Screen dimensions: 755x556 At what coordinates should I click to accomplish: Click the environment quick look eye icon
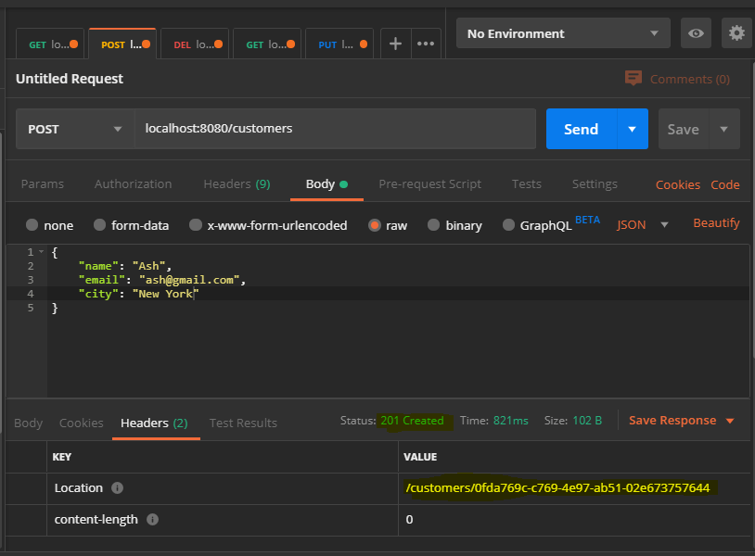[x=696, y=33]
